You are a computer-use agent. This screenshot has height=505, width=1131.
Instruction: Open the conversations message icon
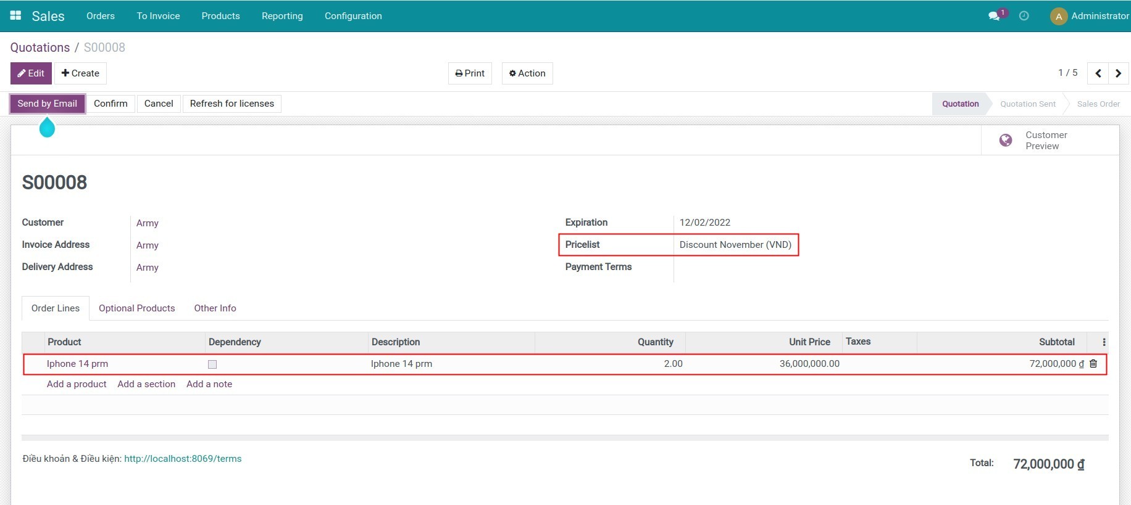994,16
